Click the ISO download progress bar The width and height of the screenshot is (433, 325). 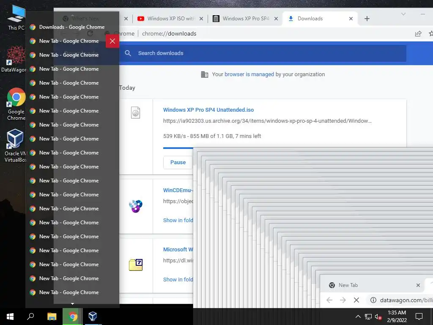(x=178, y=148)
